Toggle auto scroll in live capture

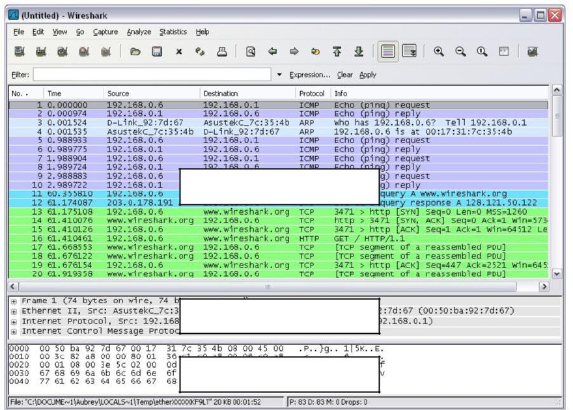pos(410,51)
